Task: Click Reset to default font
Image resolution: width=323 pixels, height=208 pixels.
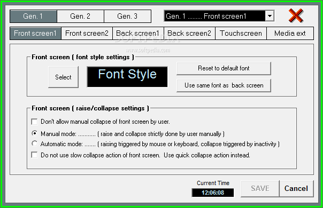Action: pos(224,68)
